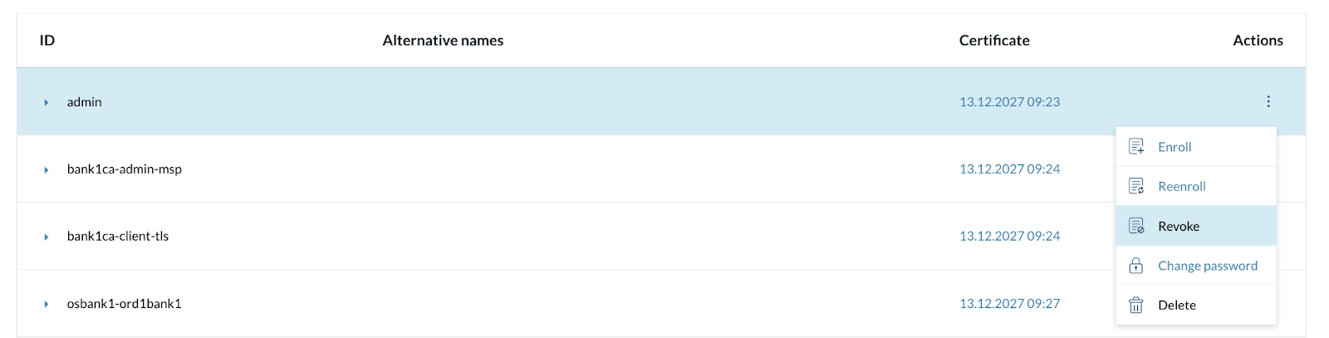Choose Reenroll from the actions menu
1329x338 pixels.
click(x=1181, y=186)
